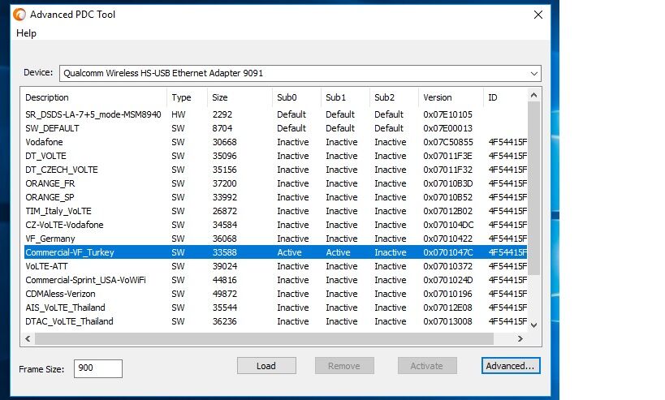The height and width of the screenshot is (400, 665).
Task: Select the SW_DEFAULT row
Action: pyautogui.click(x=275, y=128)
